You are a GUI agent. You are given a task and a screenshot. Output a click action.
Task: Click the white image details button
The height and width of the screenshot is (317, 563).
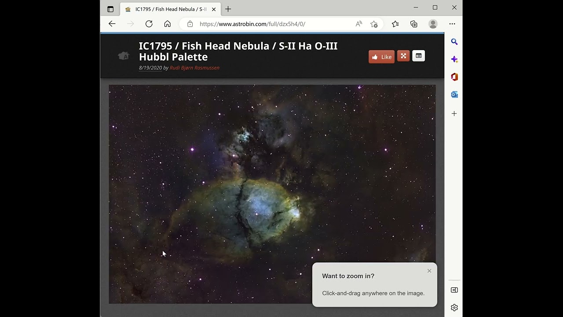point(419,56)
